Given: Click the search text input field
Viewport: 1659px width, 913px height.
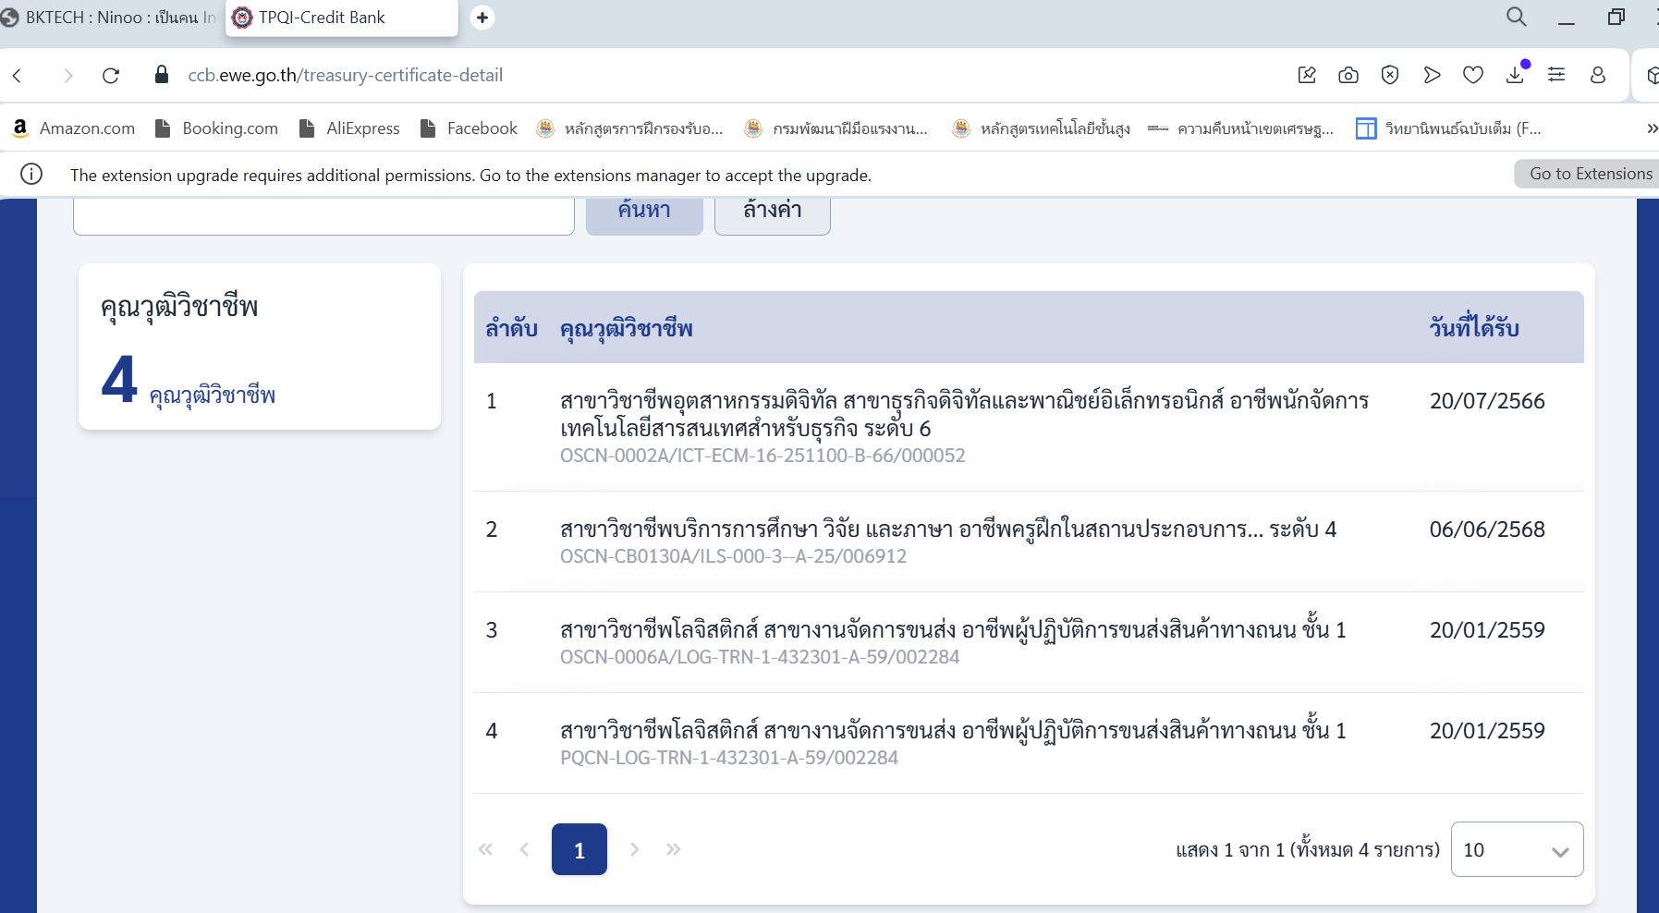Looking at the screenshot, I should tap(323, 216).
